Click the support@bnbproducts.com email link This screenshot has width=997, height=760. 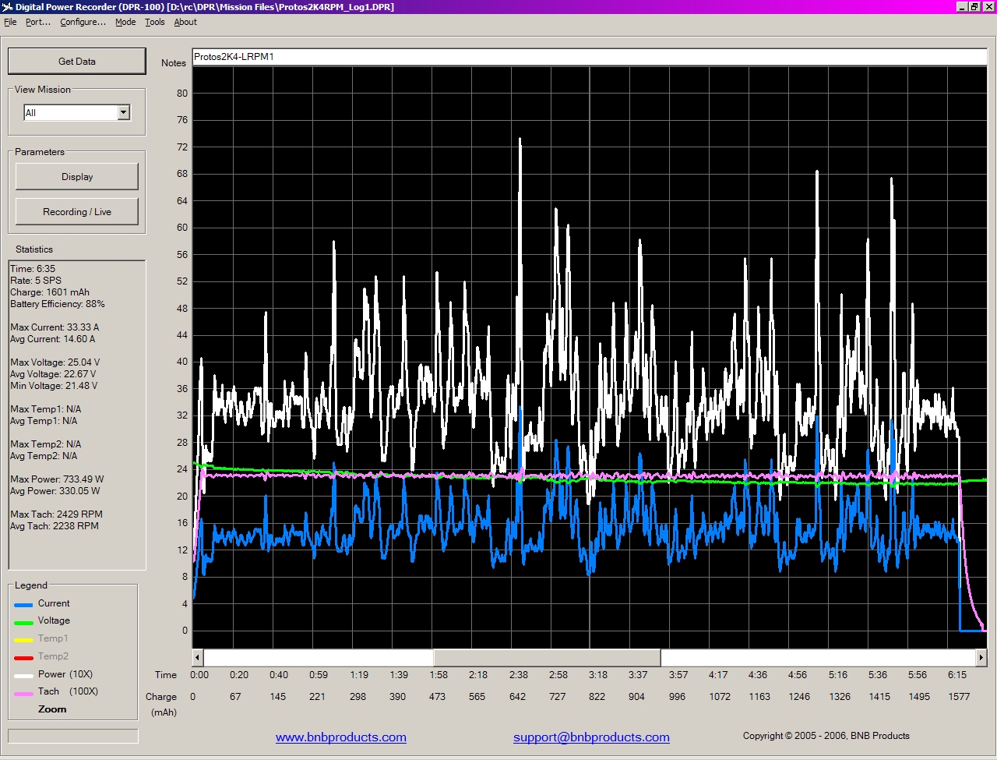coord(591,737)
